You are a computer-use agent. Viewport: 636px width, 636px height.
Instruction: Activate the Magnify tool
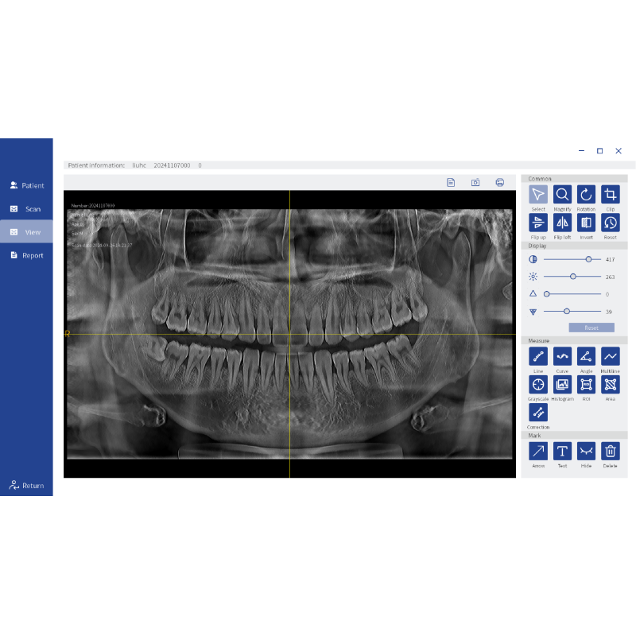tap(562, 194)
